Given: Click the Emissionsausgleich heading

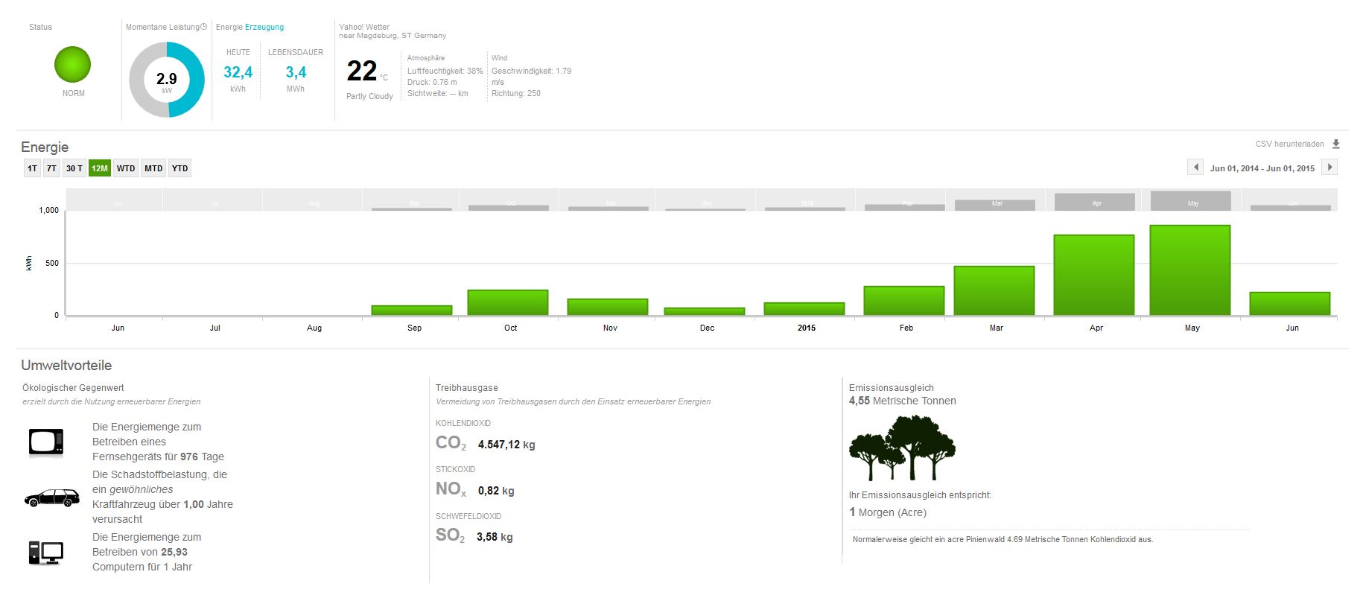Looking at the screenshot, I should click(892, 388).
